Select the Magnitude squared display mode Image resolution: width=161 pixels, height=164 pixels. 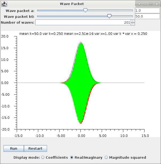125,157
